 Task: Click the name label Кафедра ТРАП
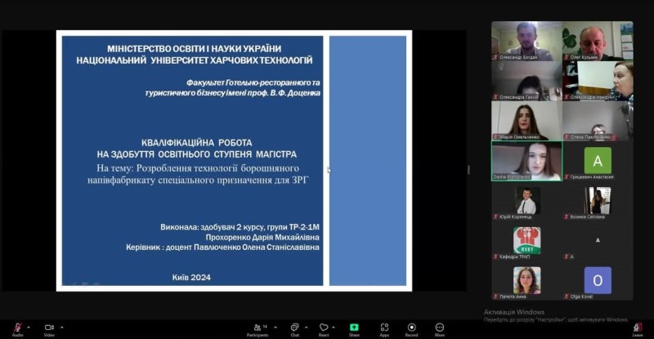[515, 256]
